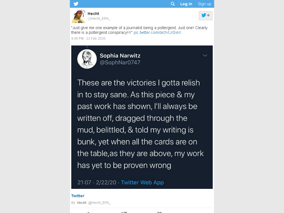The width and height of the screenshot is (284, 213).
Task: Select Log in from the top bar
Action: 186,4
